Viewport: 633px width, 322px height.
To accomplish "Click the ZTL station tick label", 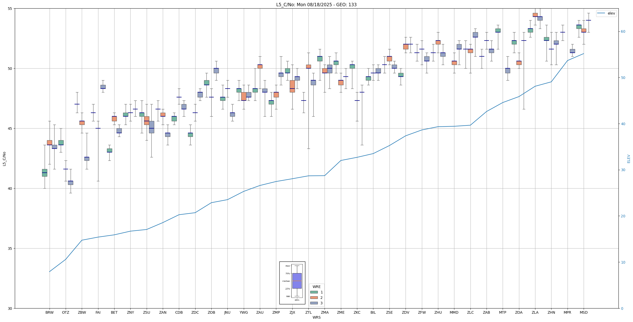I will click(x=308, y=312).
